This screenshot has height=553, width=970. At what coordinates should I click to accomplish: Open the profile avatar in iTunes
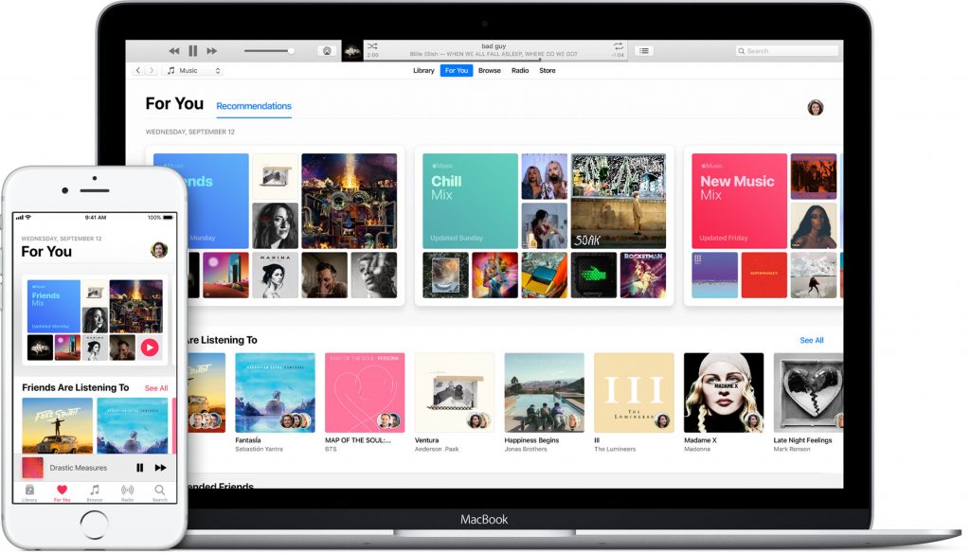click(816, 108)
